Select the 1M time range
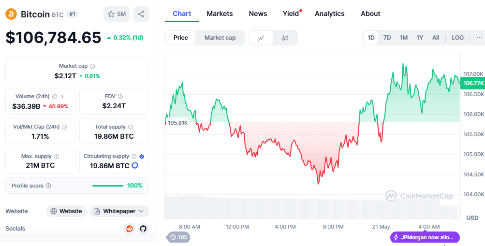The image size is (485, 246). pyautogui.click(x=403, y=38)
